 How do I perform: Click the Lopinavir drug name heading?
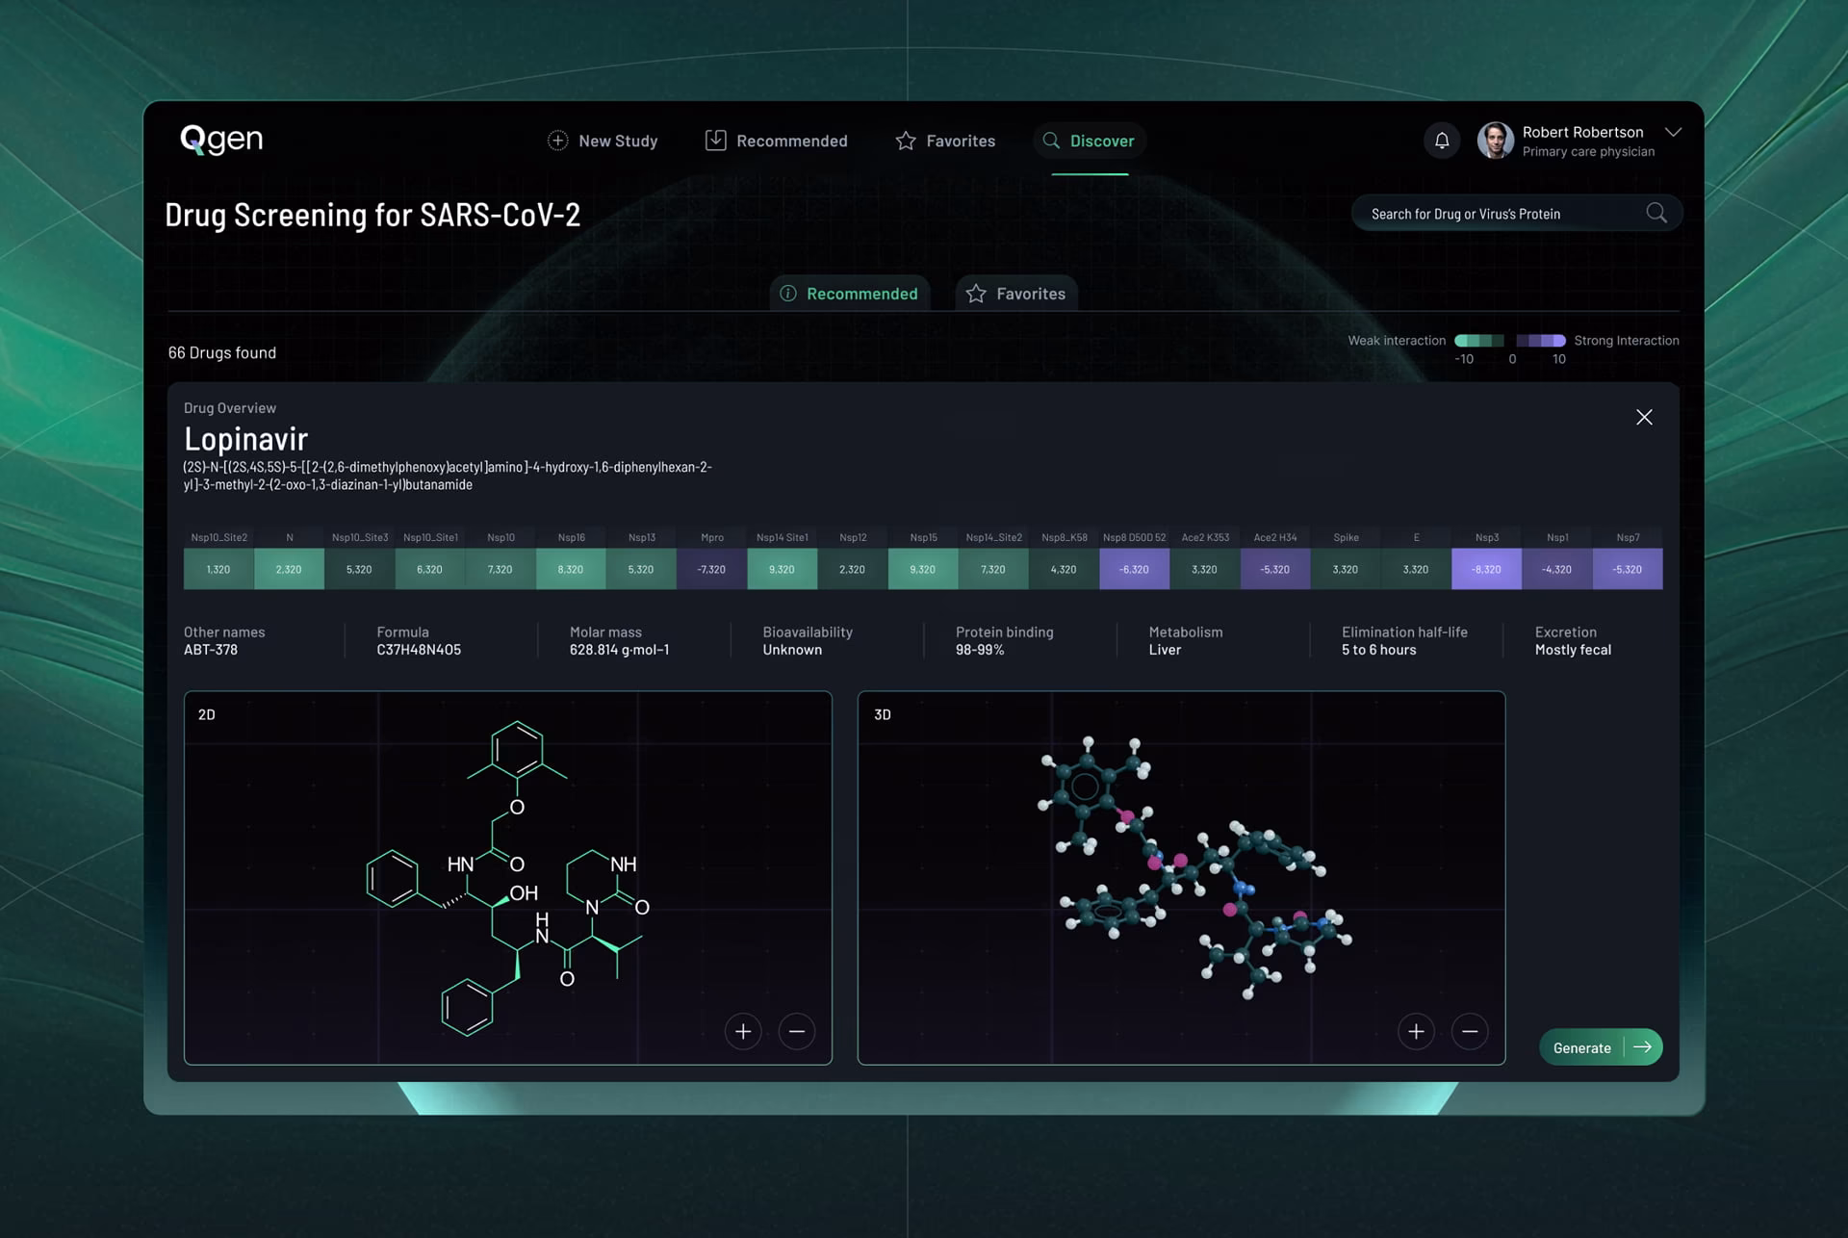click(x=245, y=439)
